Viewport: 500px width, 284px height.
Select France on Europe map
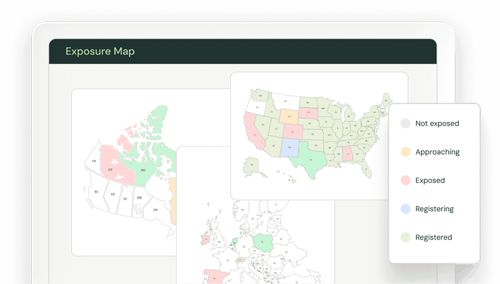pyautogui.click(x=228, y=260)
